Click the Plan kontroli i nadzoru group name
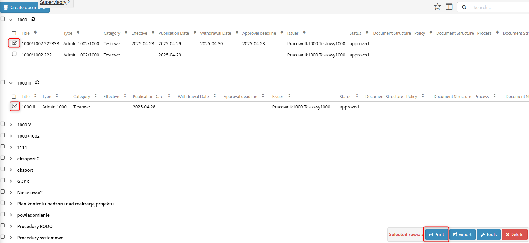Viewport: 529px width, 243px height. (x=65, y=204)
